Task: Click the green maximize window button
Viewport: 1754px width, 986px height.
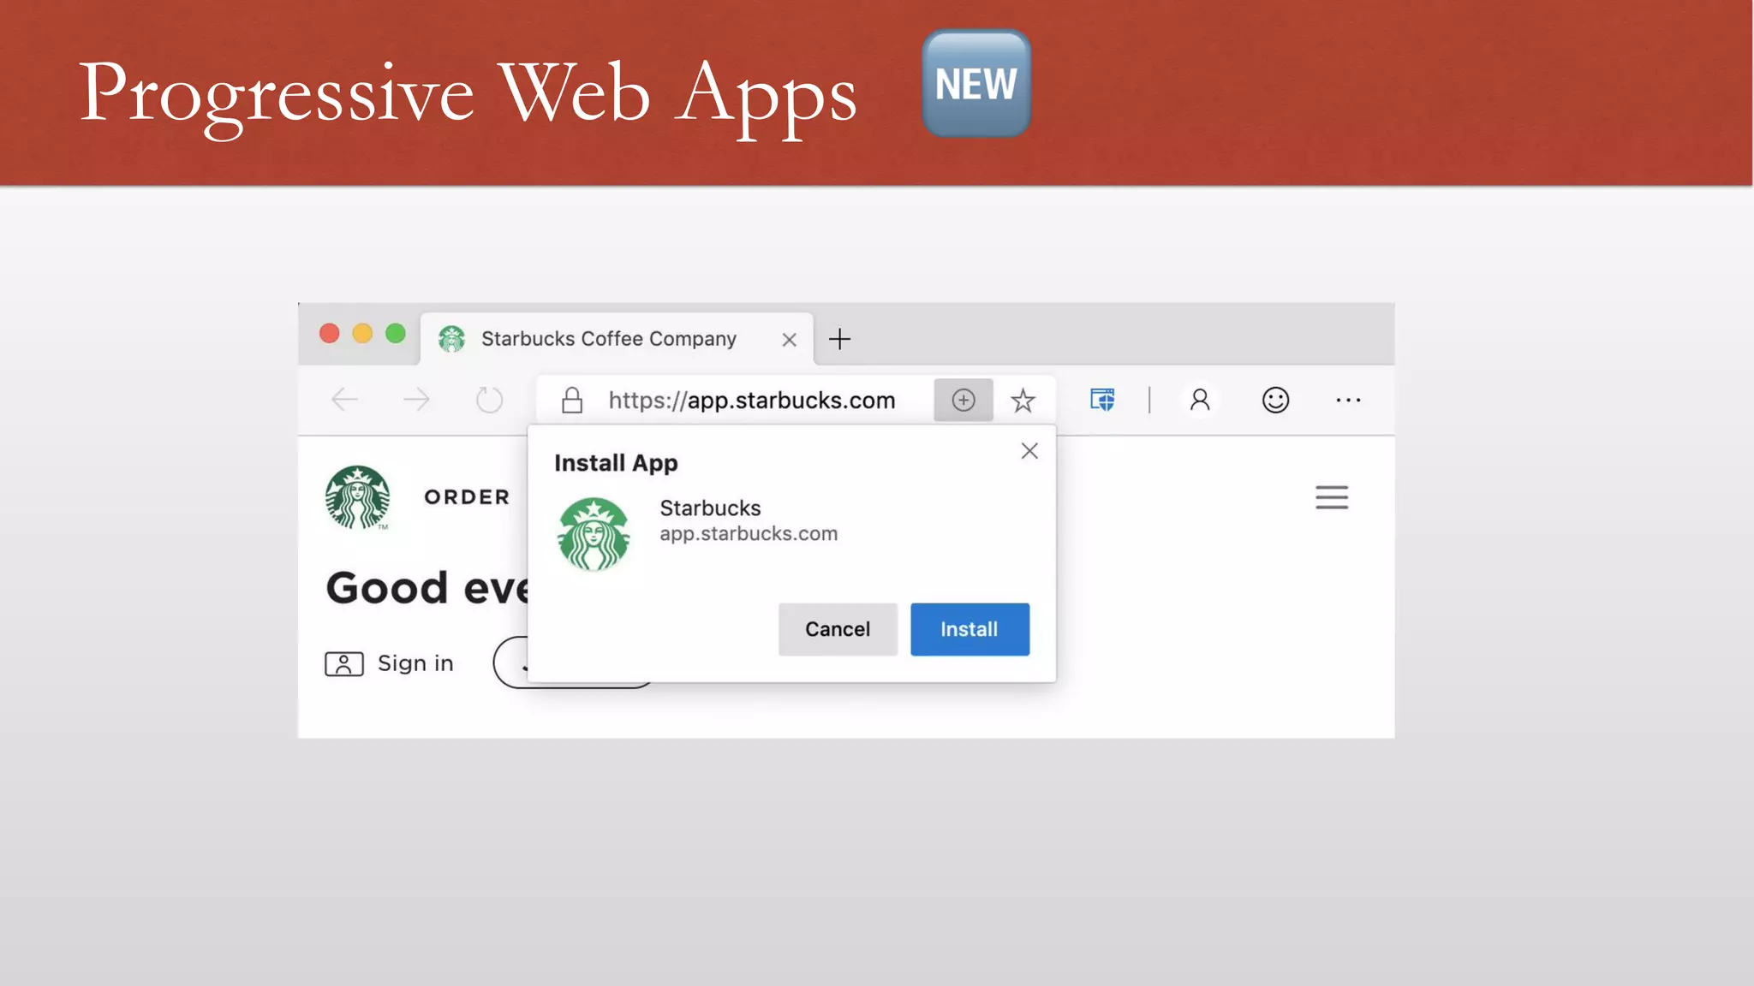Action: pyautogui.click(x=395, y=333)
